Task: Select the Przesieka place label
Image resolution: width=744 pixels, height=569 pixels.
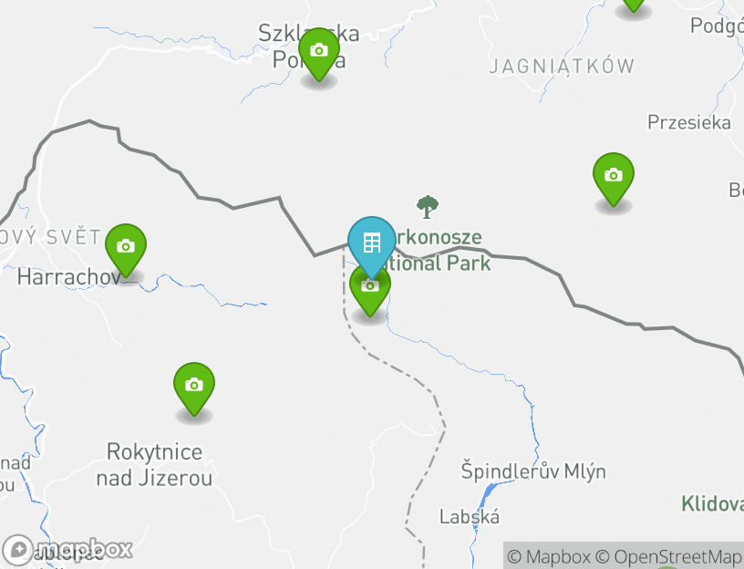Action: tap(689, 122)
